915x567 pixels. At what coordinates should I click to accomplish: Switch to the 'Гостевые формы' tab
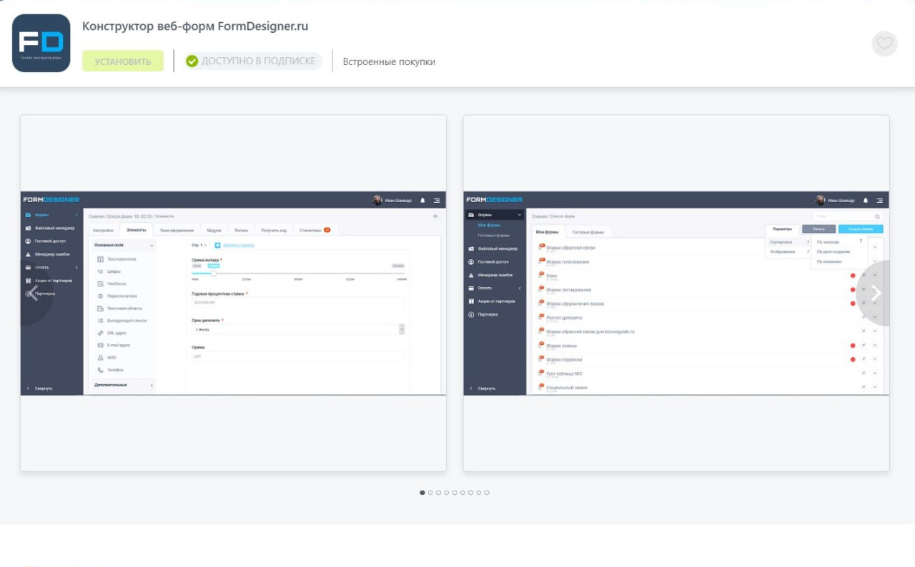point(588,232)
